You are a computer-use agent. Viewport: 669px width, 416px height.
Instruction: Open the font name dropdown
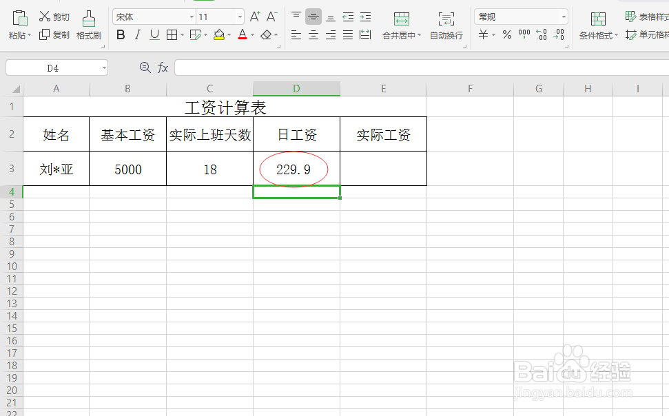[x=191, y=15]
